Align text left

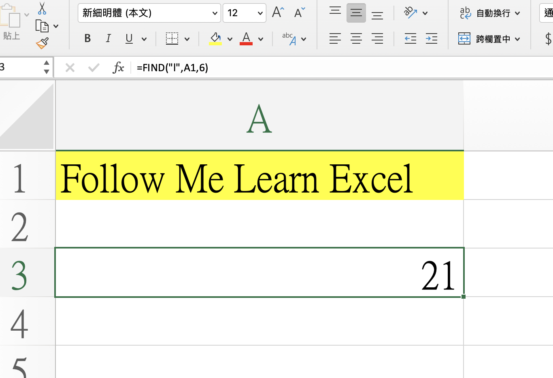click(335, 39)
